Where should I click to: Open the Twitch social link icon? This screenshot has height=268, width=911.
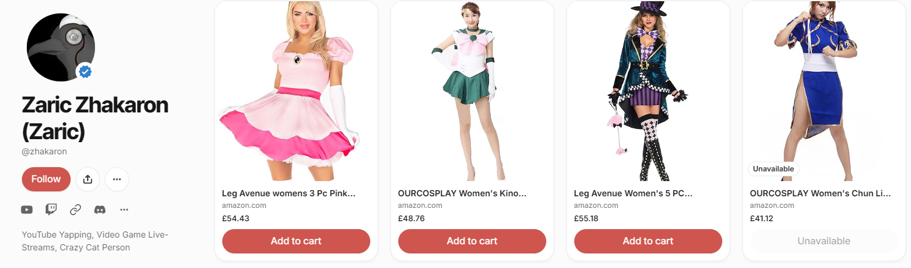[x=51, y=210]
